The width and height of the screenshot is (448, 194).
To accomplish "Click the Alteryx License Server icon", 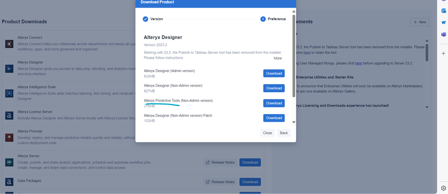I will coord(9,116).
